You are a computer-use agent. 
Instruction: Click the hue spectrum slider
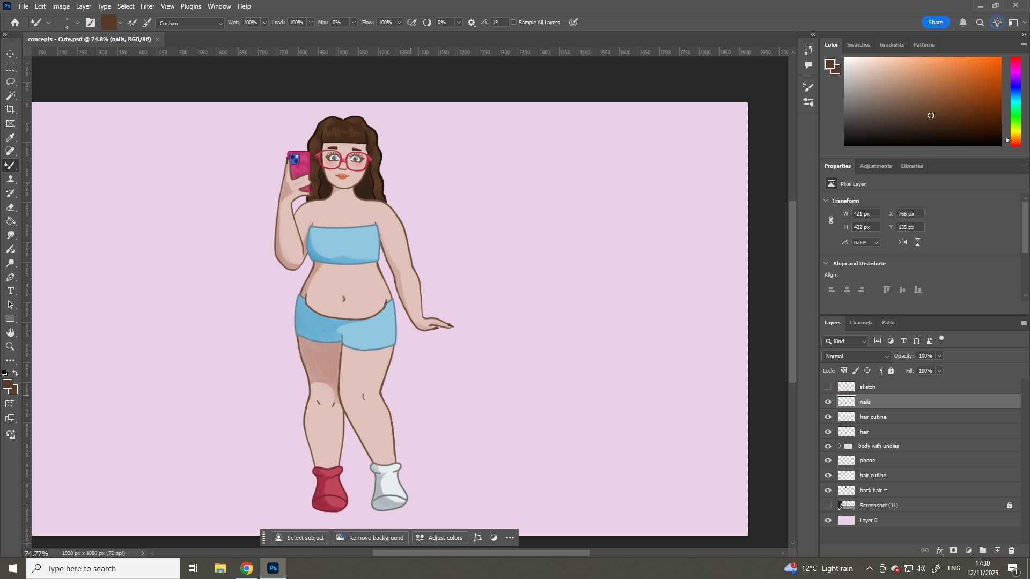point(1016,101)
